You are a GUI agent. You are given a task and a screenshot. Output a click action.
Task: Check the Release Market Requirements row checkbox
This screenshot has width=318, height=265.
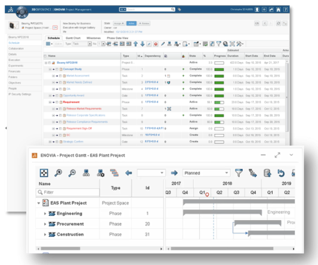[60, 109]
